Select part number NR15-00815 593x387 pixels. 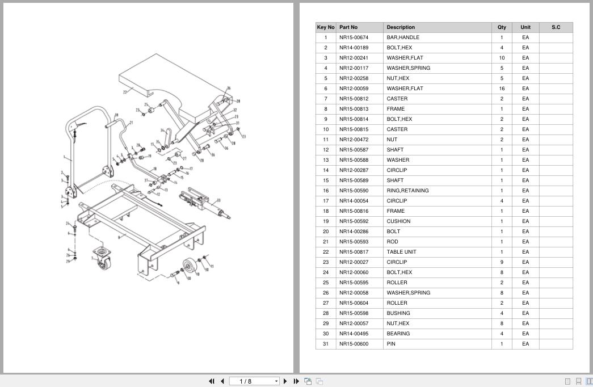point(354,129)
